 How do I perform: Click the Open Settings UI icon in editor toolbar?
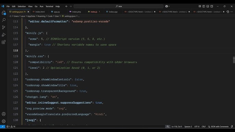pyautogui.click(x=228, y=12)
